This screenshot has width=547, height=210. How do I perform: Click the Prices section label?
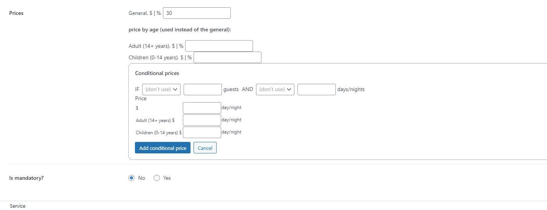click(x=16, y=13)
